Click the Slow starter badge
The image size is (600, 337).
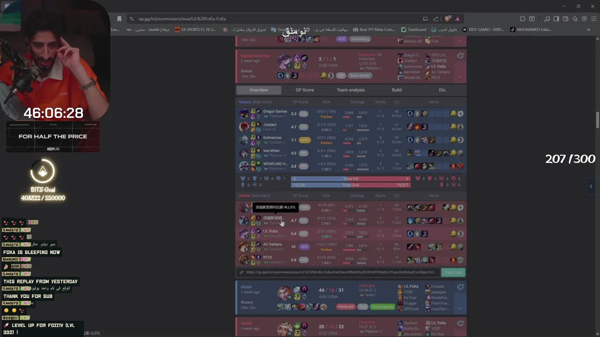tap(360, 75)
